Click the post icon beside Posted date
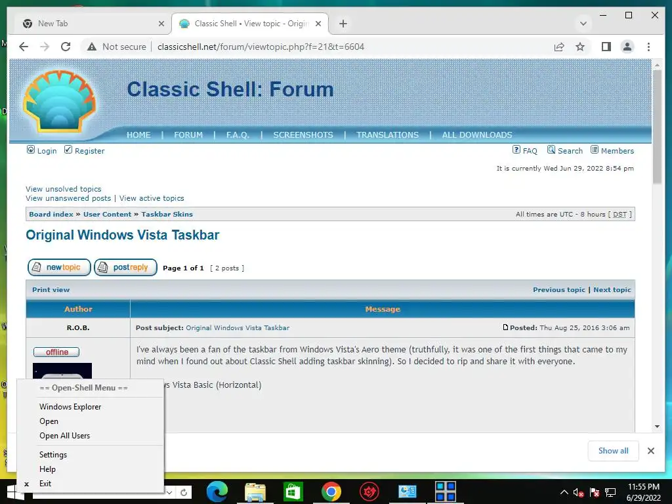Image resolution: width=672 pixels, height=504 pixels. (x=506, y=327)
